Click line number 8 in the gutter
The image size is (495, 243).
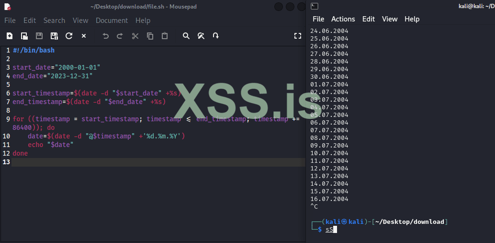(x=8, y=110)
